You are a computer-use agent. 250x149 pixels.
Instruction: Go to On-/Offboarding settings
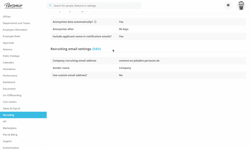(x=12, y=95)
